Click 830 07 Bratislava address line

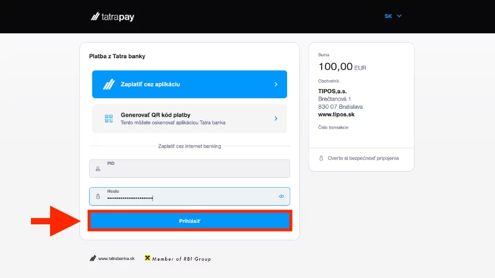pos(340,107)
